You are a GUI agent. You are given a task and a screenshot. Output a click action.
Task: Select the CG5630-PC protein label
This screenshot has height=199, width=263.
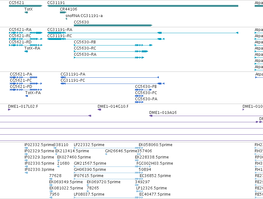(146, 93)
